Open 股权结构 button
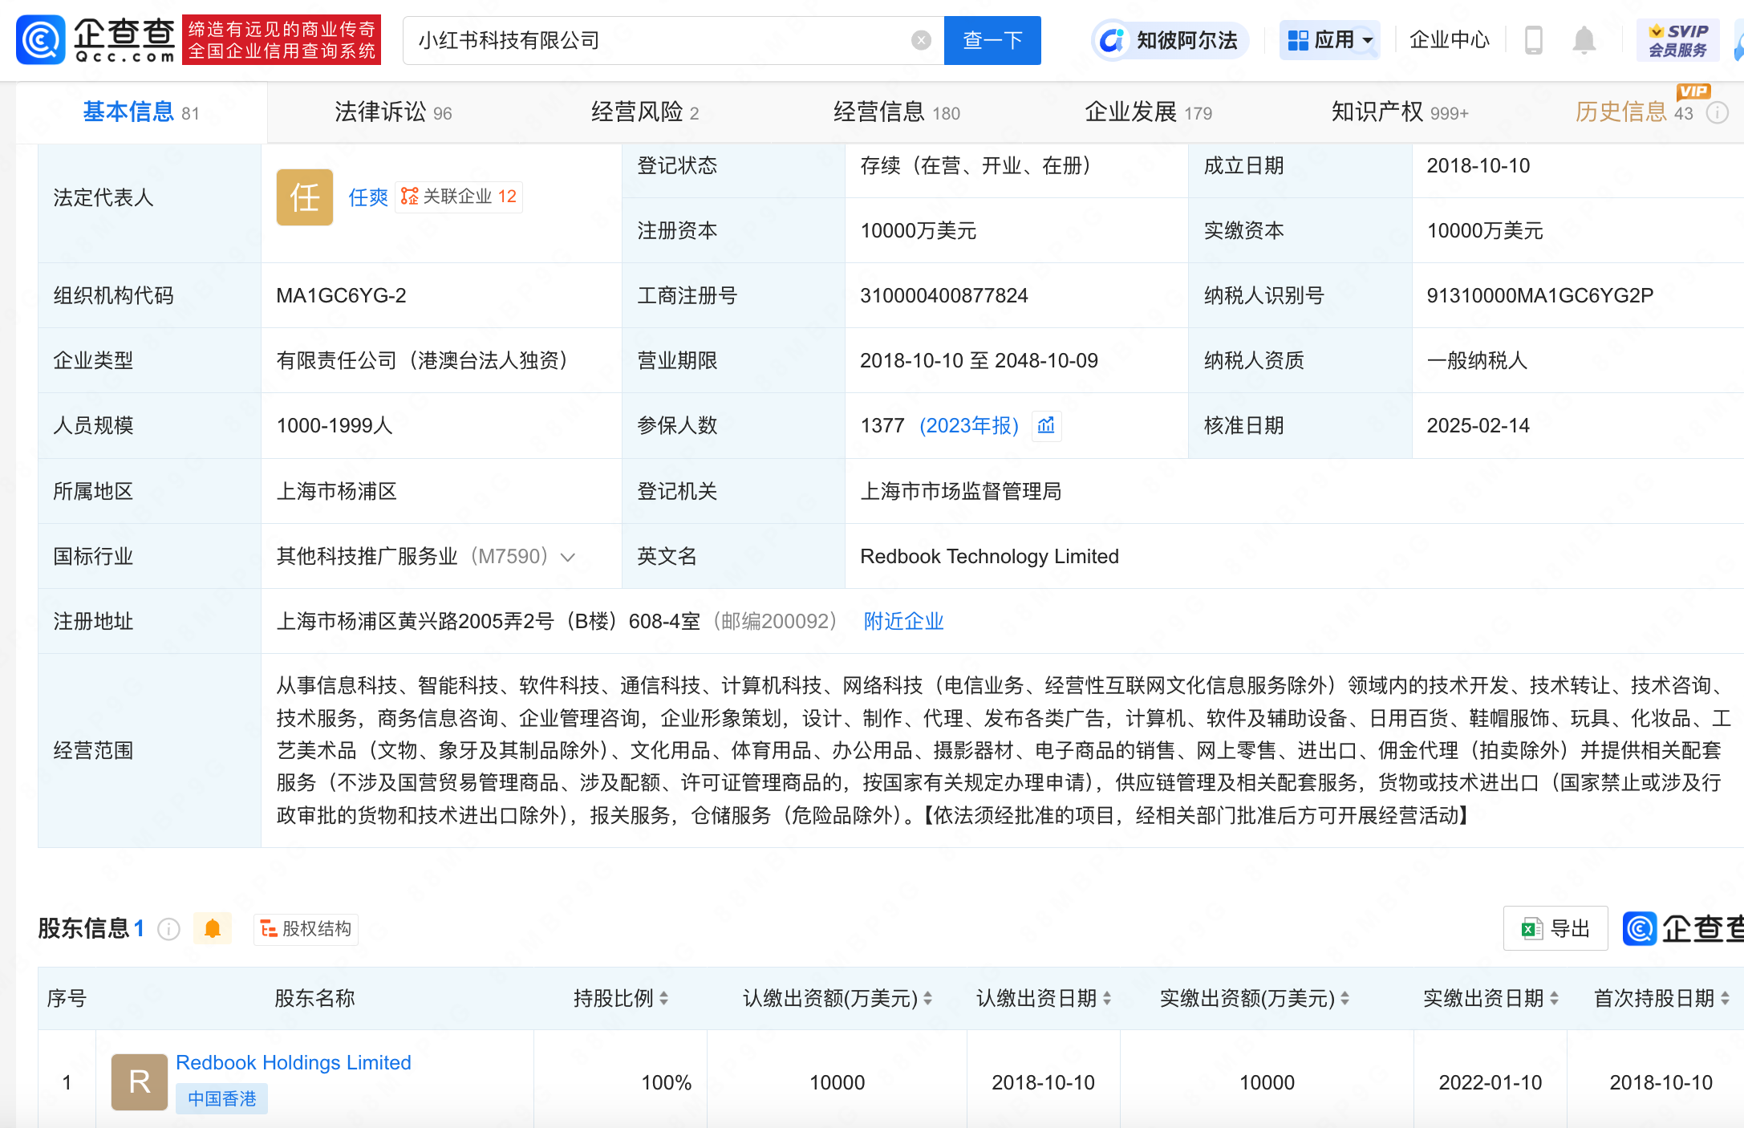Image resolution: width=1744 pixels, height=1128 pixels. click(x=306, y=929)
